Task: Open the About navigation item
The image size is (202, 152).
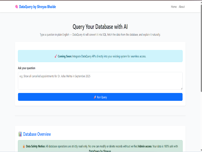Action: pos(182,7)
